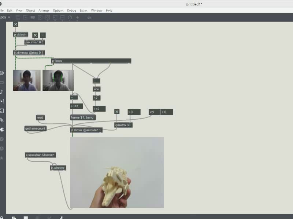This screenshot has height=219, width=293.
Task: Open the zoom level dropdown showing 100%
Action: (x=5, y=17)
